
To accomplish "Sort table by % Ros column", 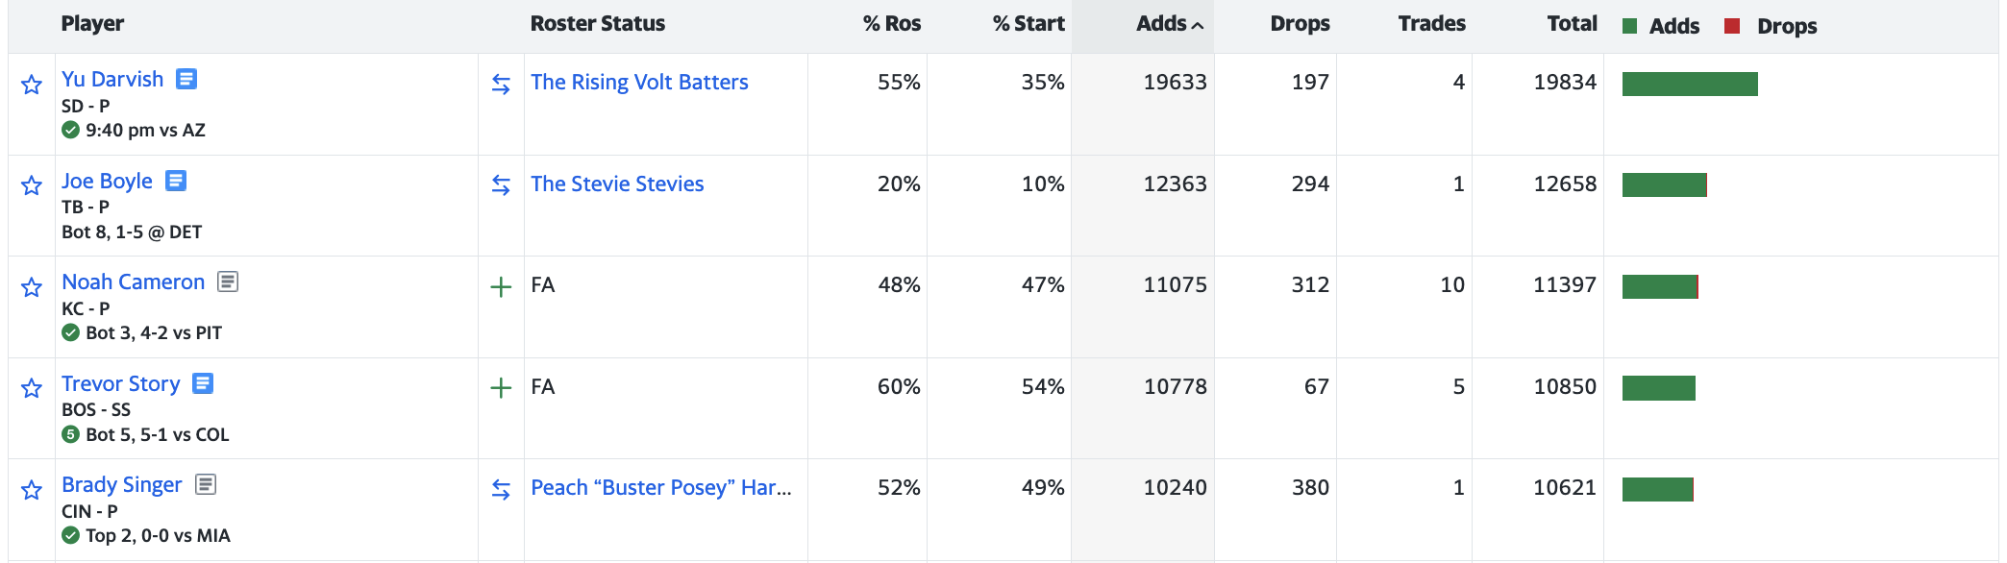I will [892, 24].
